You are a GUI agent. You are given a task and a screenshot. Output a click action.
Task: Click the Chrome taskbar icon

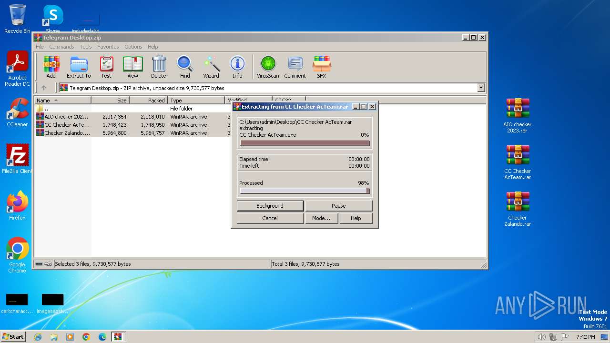(86, 337)
